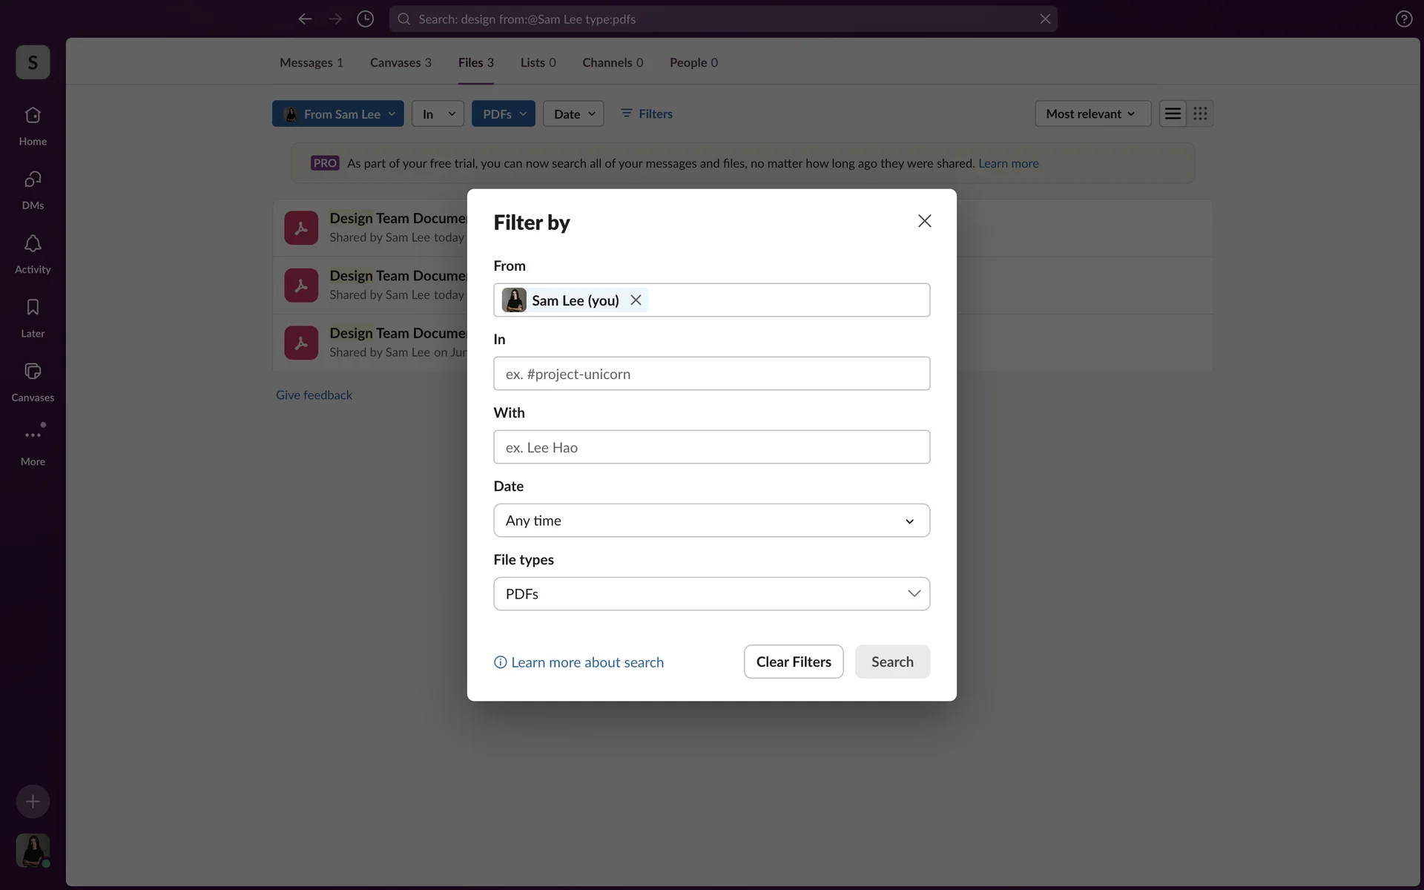Open the 'Learn more about search' link
Viewport: 1424px width, 890px height.
(587, 662)
